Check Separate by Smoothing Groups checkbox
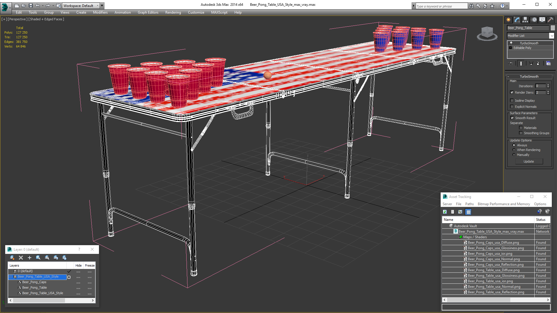Screen dimensions: 557x313 (x=521, y=133)
